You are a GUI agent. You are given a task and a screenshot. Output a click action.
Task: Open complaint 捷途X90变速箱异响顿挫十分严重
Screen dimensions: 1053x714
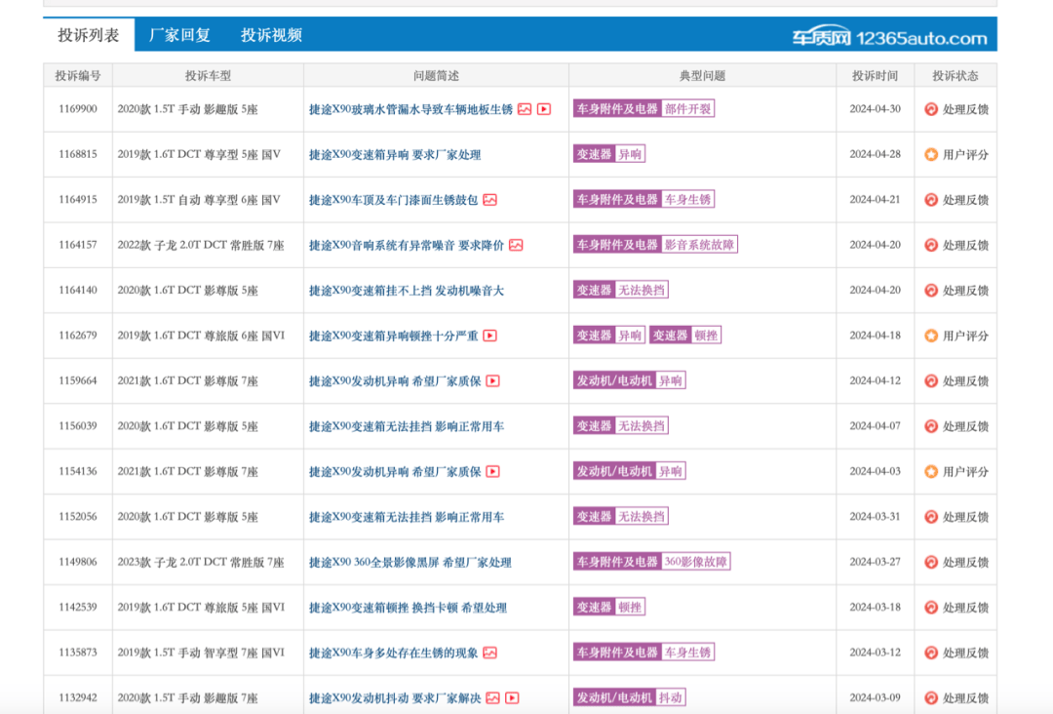point(394,336)
